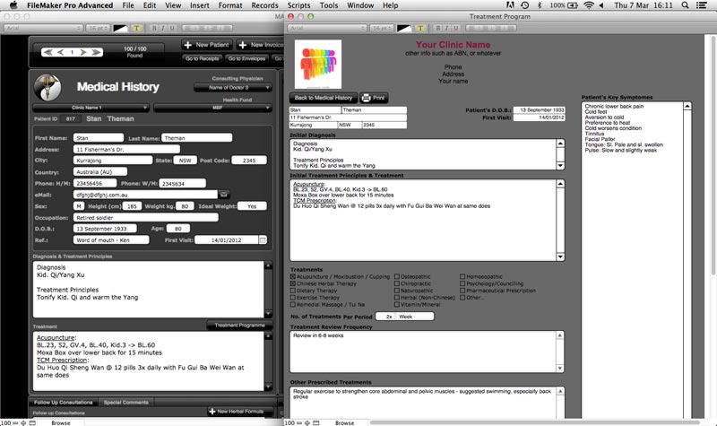Click the New Patient button
717x426 pixels.
(x=207, y=44)
